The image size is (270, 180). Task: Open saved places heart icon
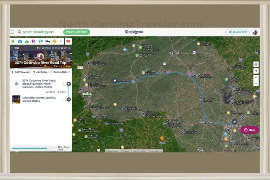pyautogui.click(x=68, y=41)
